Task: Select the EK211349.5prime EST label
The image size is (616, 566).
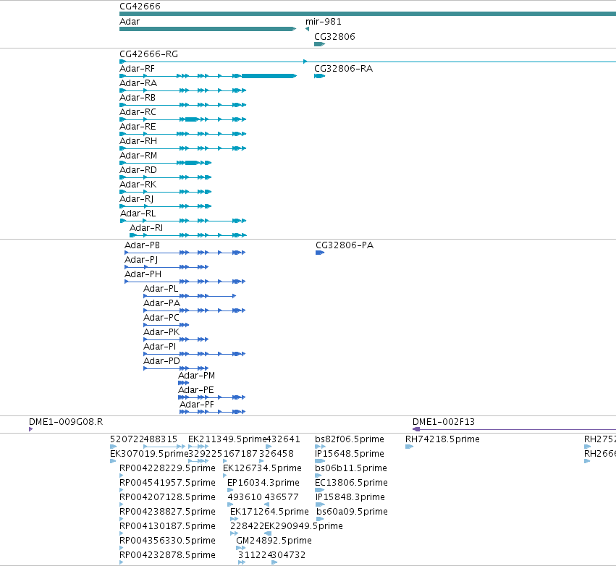Action: pyautogui.click(x=227, y=439)
